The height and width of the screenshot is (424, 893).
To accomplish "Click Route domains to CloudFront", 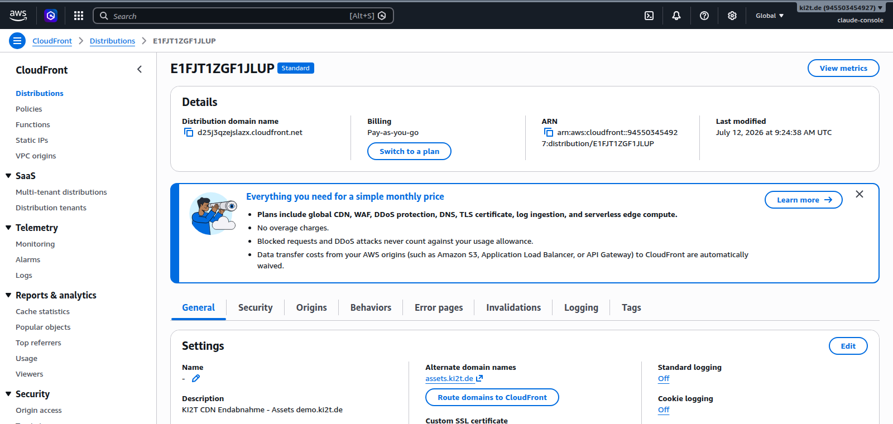I will click(492, 397).
